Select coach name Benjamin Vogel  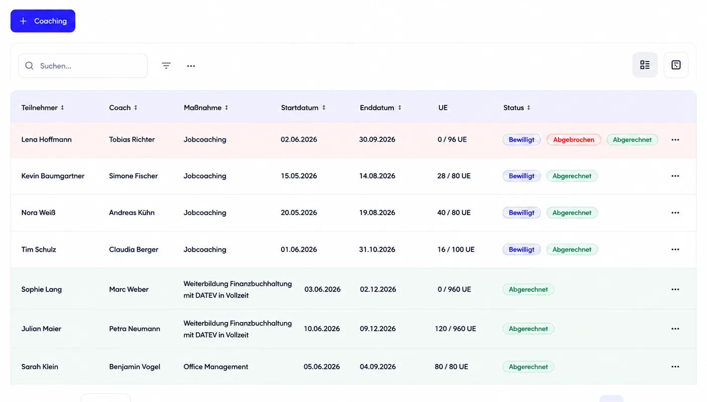(x=135, y=367)
